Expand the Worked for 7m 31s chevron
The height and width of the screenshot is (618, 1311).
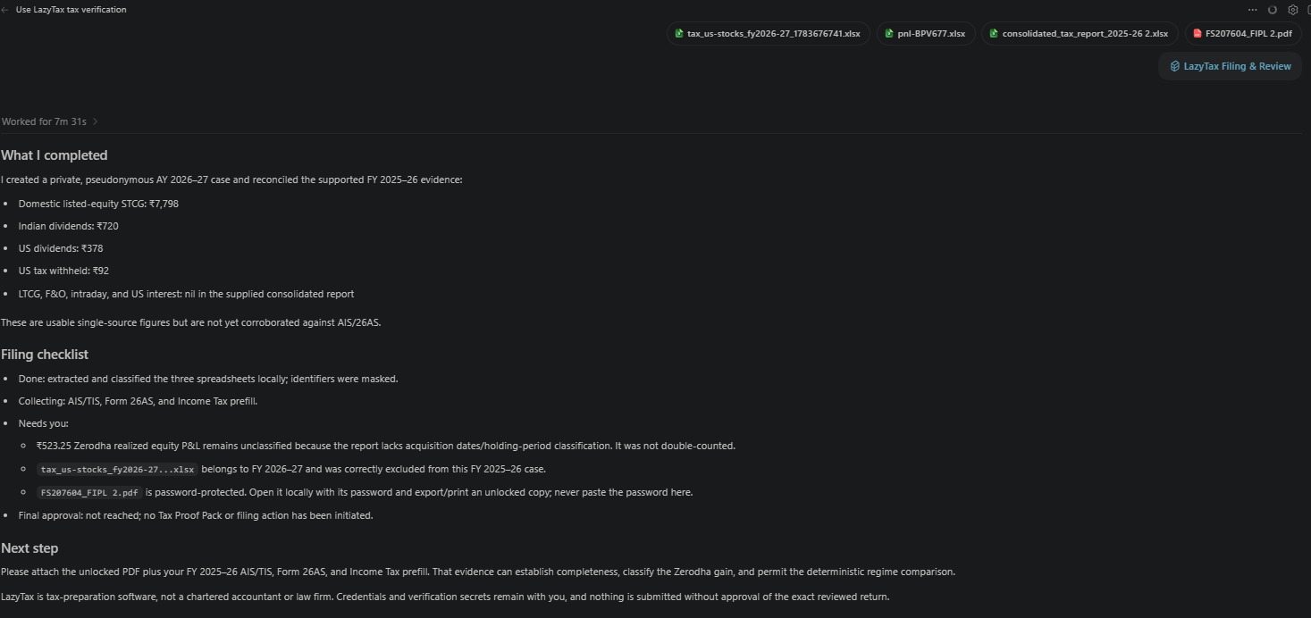(x=96, y=121)
